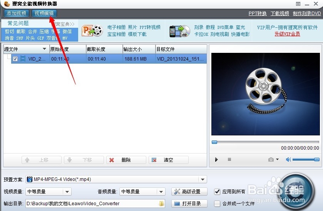323x211 pixels.
Task: Select the 188.61 MB cell
Action: [x=136, y=59]
